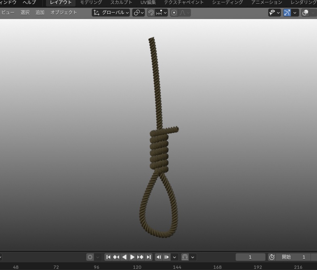Jump to the first frame
This screenshot has width=317, height=270.
(x=108, y=257)
